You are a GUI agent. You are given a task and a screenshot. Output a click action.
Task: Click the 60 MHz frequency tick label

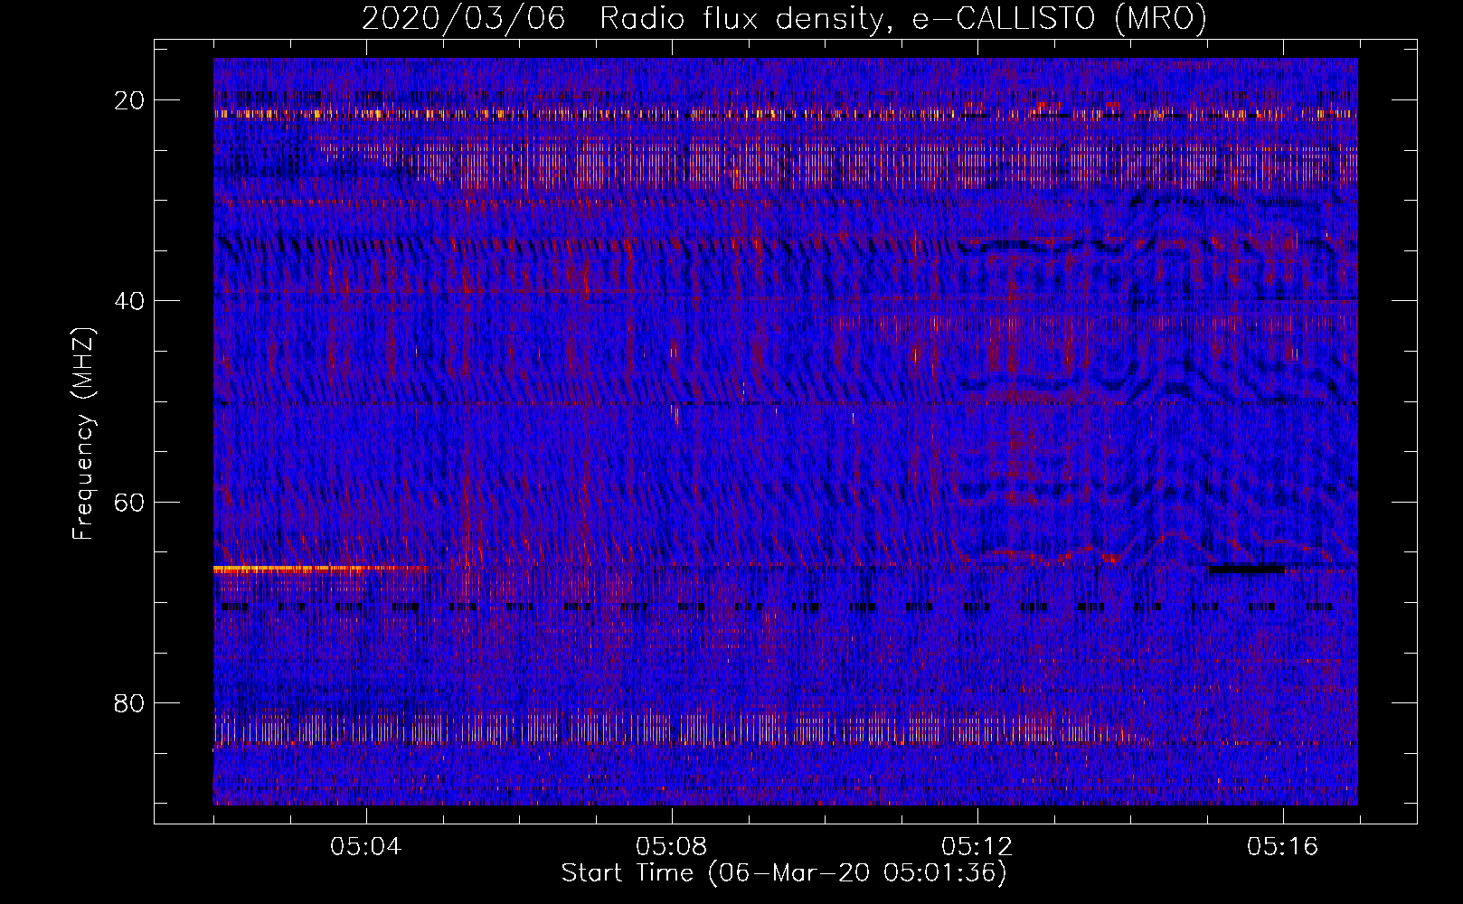tap(130, 502)
